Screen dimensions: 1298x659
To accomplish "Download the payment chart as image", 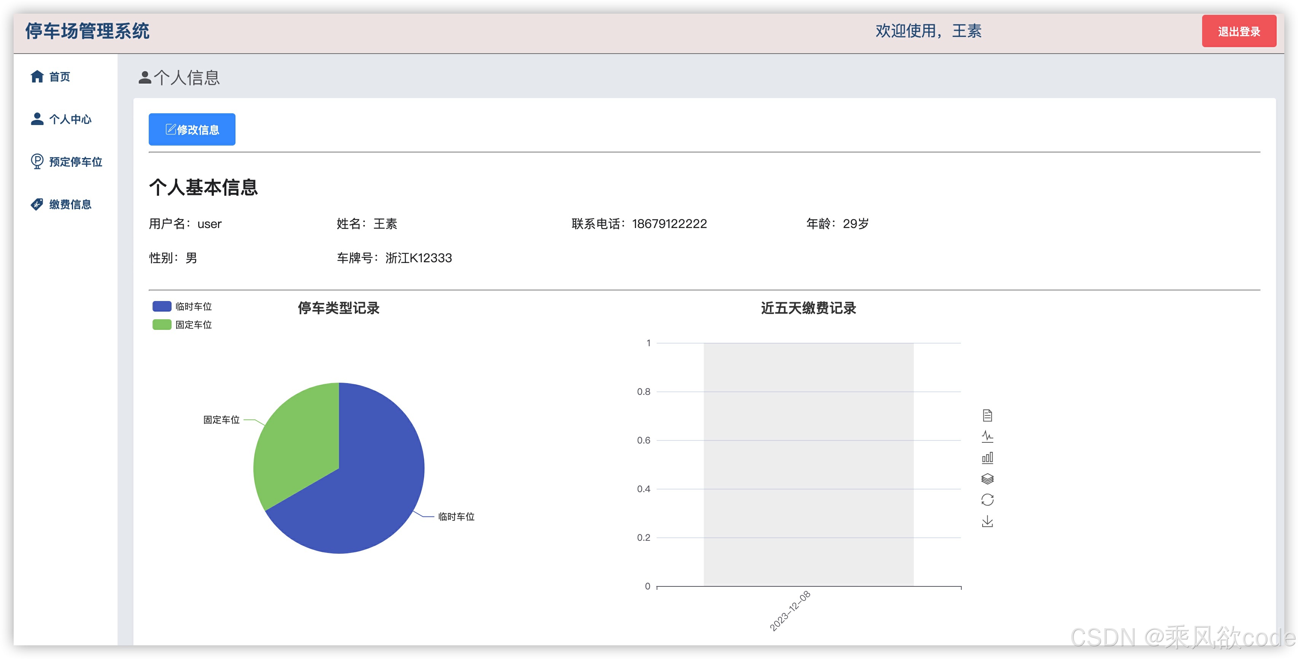I will click(x=988, y=521).
